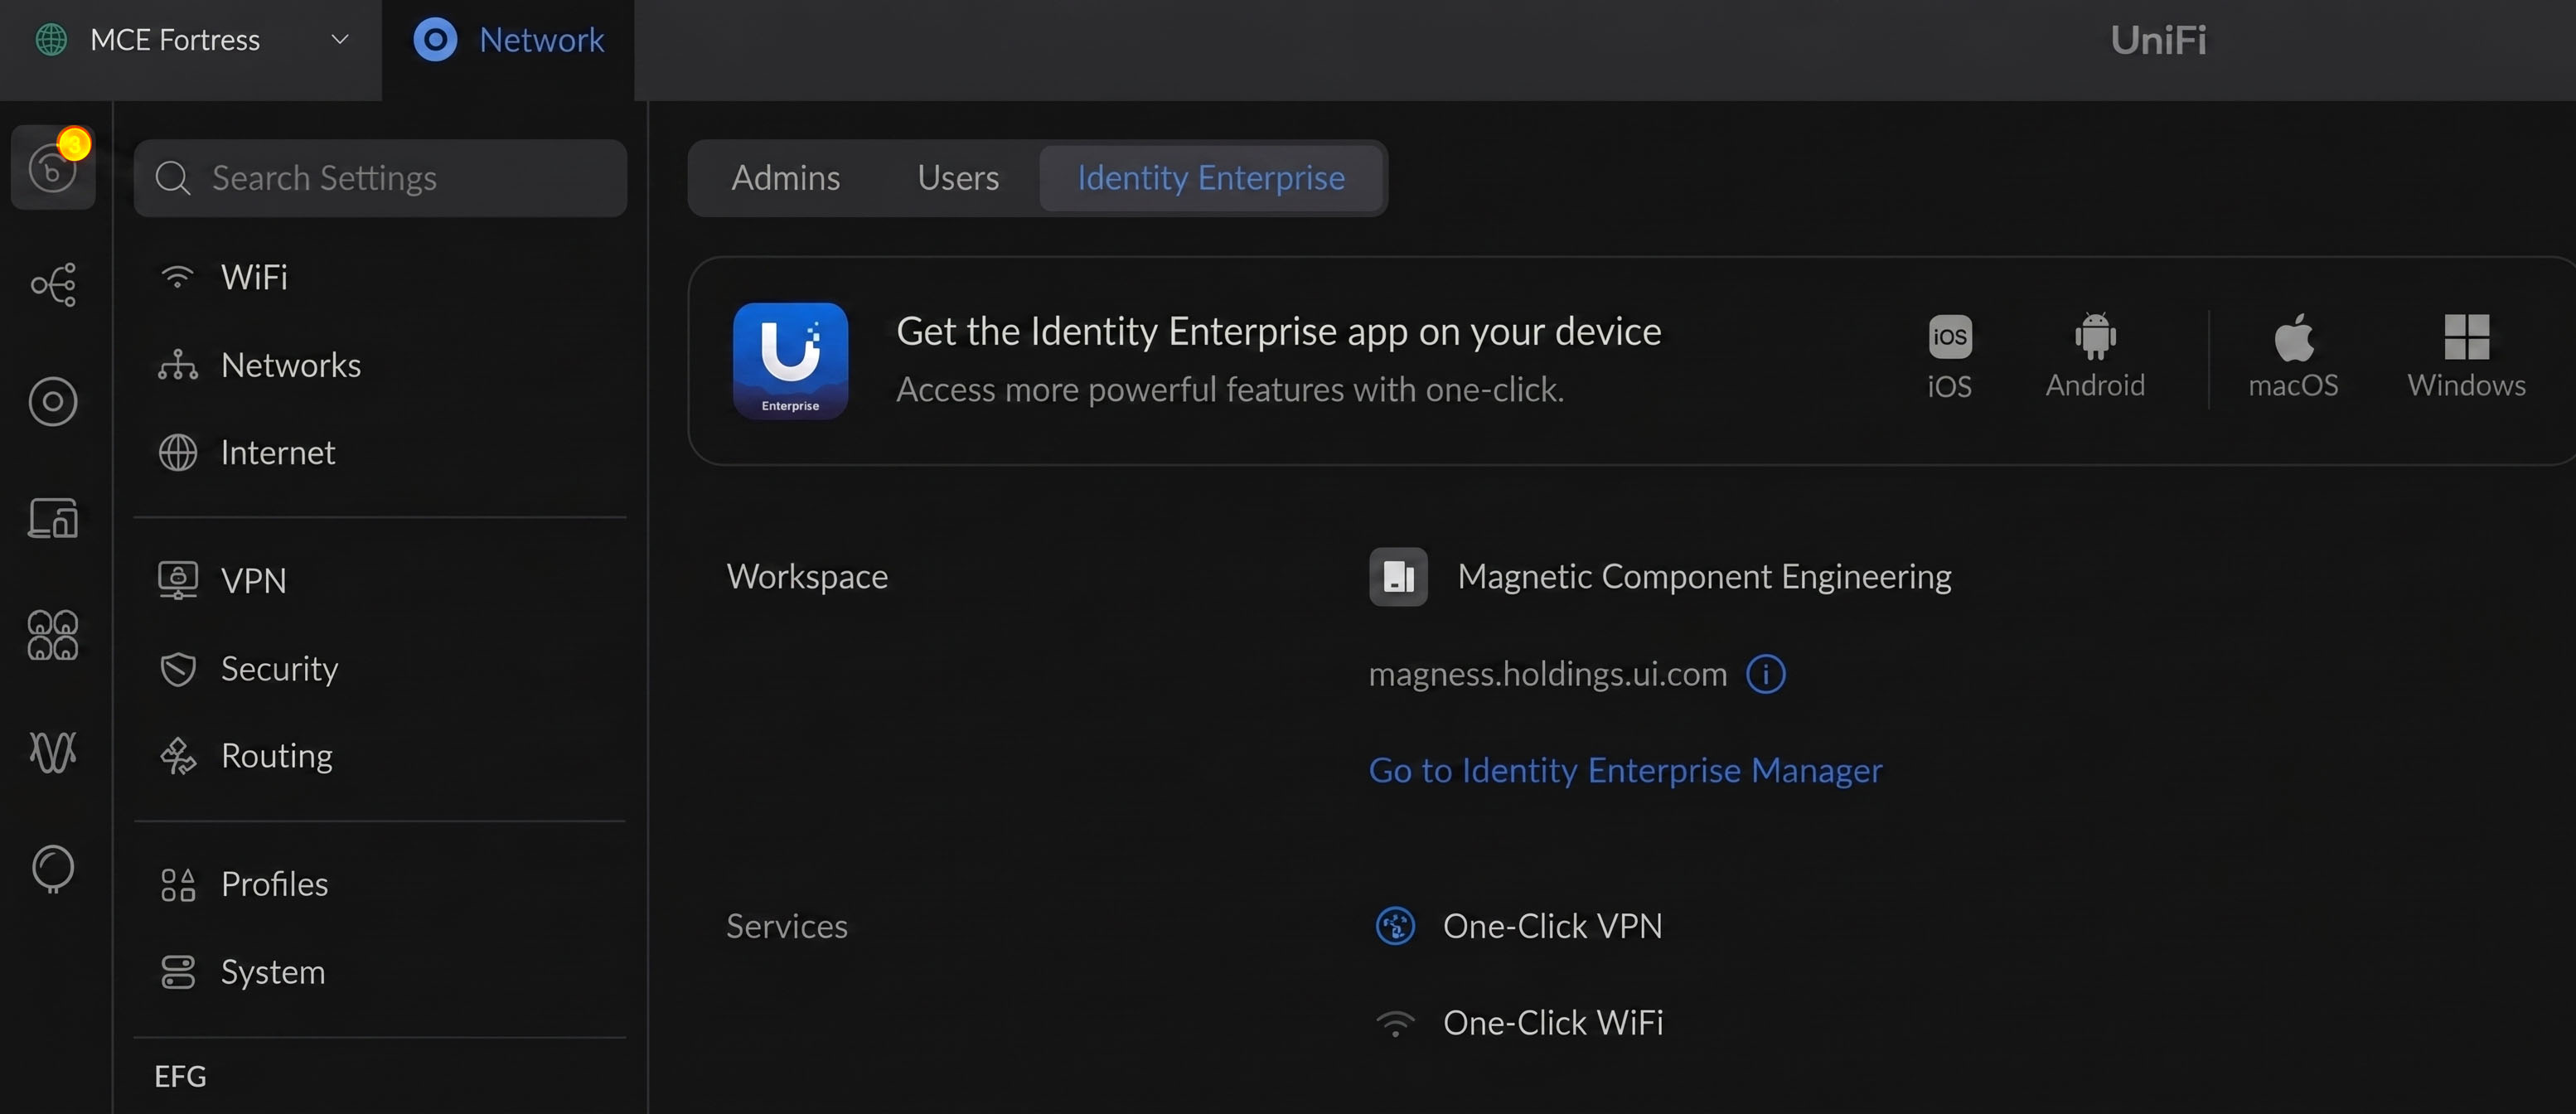Click the One-Click VPN label

(1552, 926)
